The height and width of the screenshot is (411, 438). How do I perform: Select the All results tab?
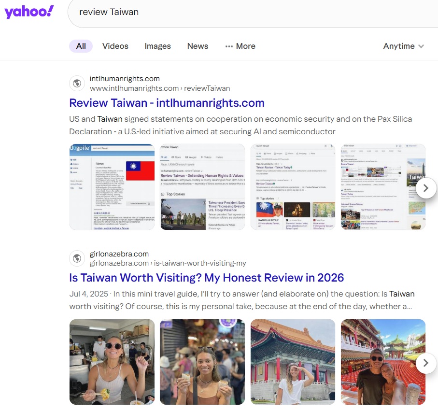tap(81, 46)
